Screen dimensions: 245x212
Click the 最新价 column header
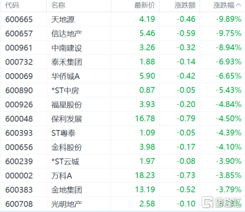tap(145, 5)
